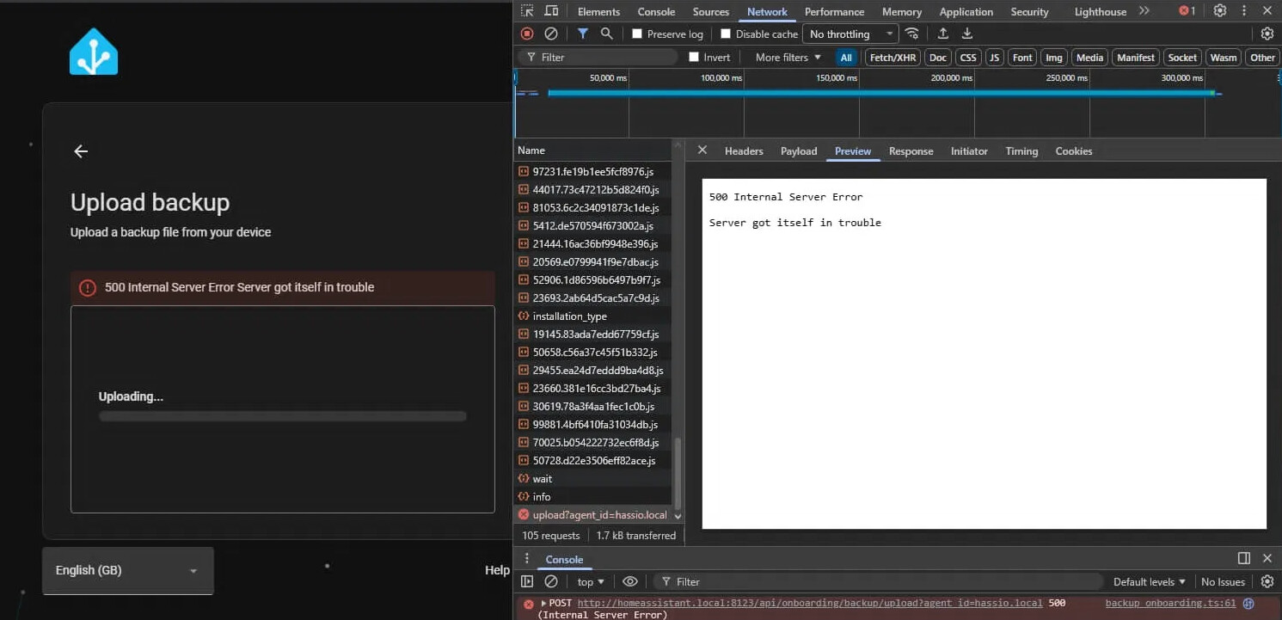This screenshot has height=620, width=1282.
Task: Click the import HAR upload icon
Action: click(943, 34)
